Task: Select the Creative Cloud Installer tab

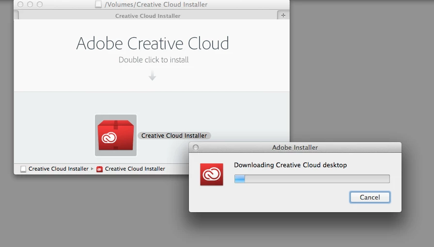Action: [148, 16]
